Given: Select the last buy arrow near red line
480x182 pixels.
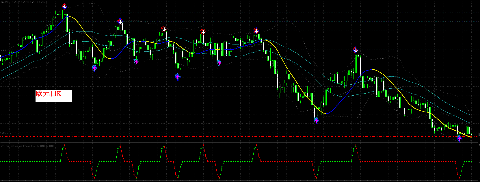Looking at the screenshot, I should click(x=459, y=139).
